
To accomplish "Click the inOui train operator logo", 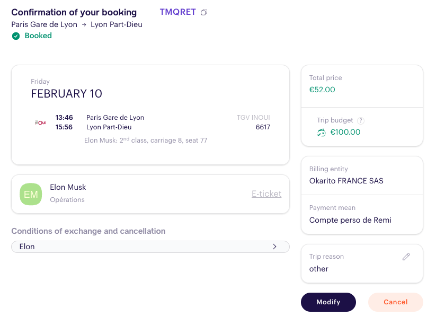I will click(40, 122).
